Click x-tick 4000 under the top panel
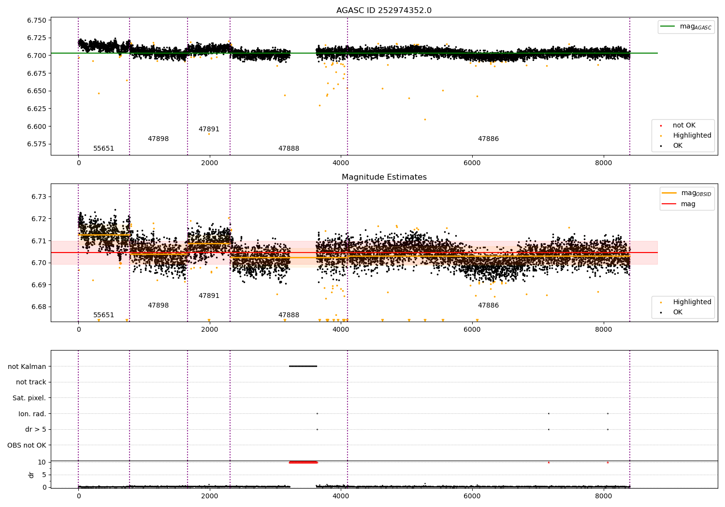The width and height of the screenshot is (725, 507). pos(341,163)
